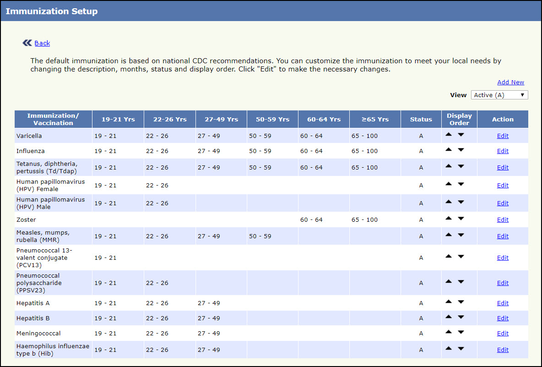Move Measles, mumps, rubella row down
This screenshot has width=542, height=367.
click(461, 235)
